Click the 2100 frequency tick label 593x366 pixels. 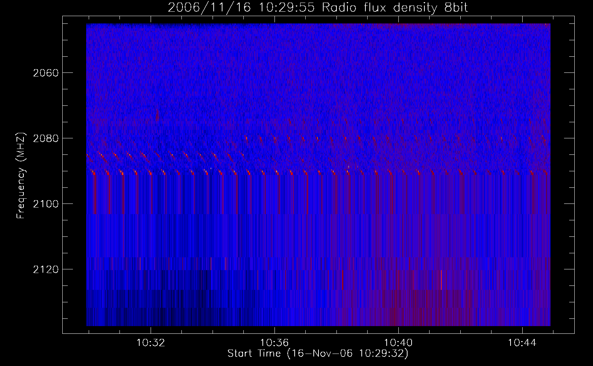pos(46,204)
